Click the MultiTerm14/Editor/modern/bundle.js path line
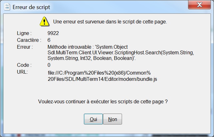Viewport: 214px width, 137px height. [102, 79]
